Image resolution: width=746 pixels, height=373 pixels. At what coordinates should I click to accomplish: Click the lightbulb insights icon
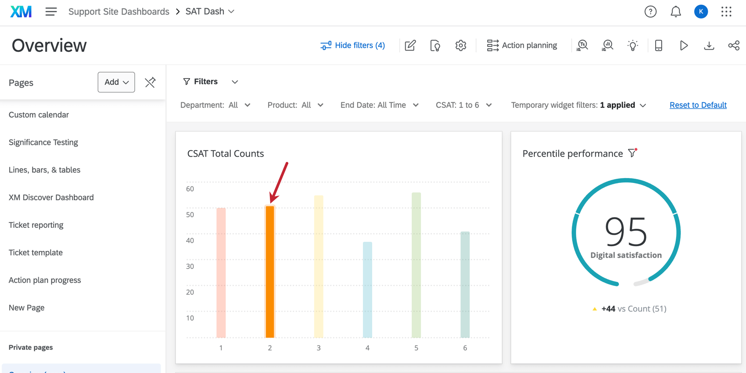click(632, 46)
